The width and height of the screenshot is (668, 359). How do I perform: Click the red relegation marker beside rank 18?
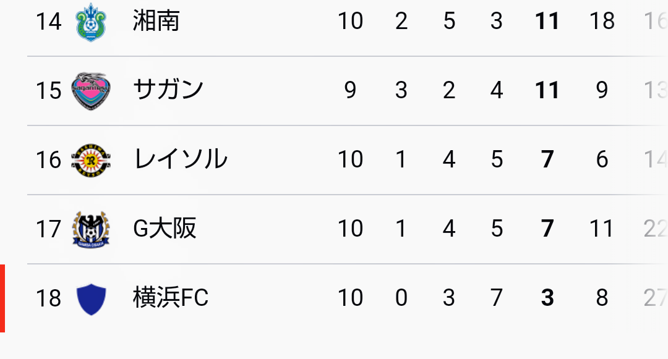point(2,298)
